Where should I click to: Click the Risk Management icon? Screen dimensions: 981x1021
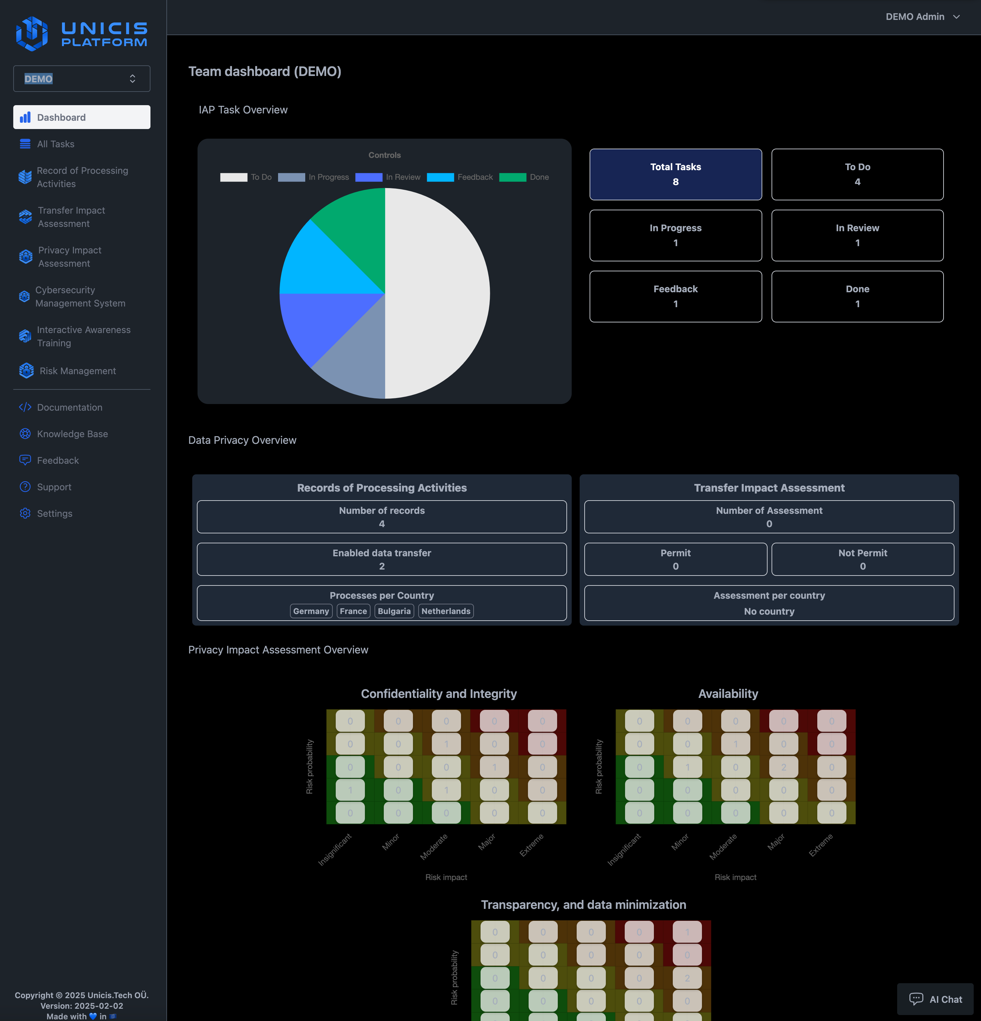pos(27,371)
